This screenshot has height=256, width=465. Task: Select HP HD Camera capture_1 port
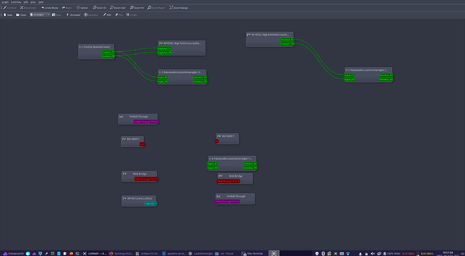pos(151,204)
